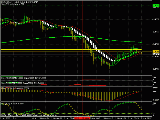Click the 1.4765 price axis value
The height and width of the screenshot is (120, 160).
pos(156,32)
